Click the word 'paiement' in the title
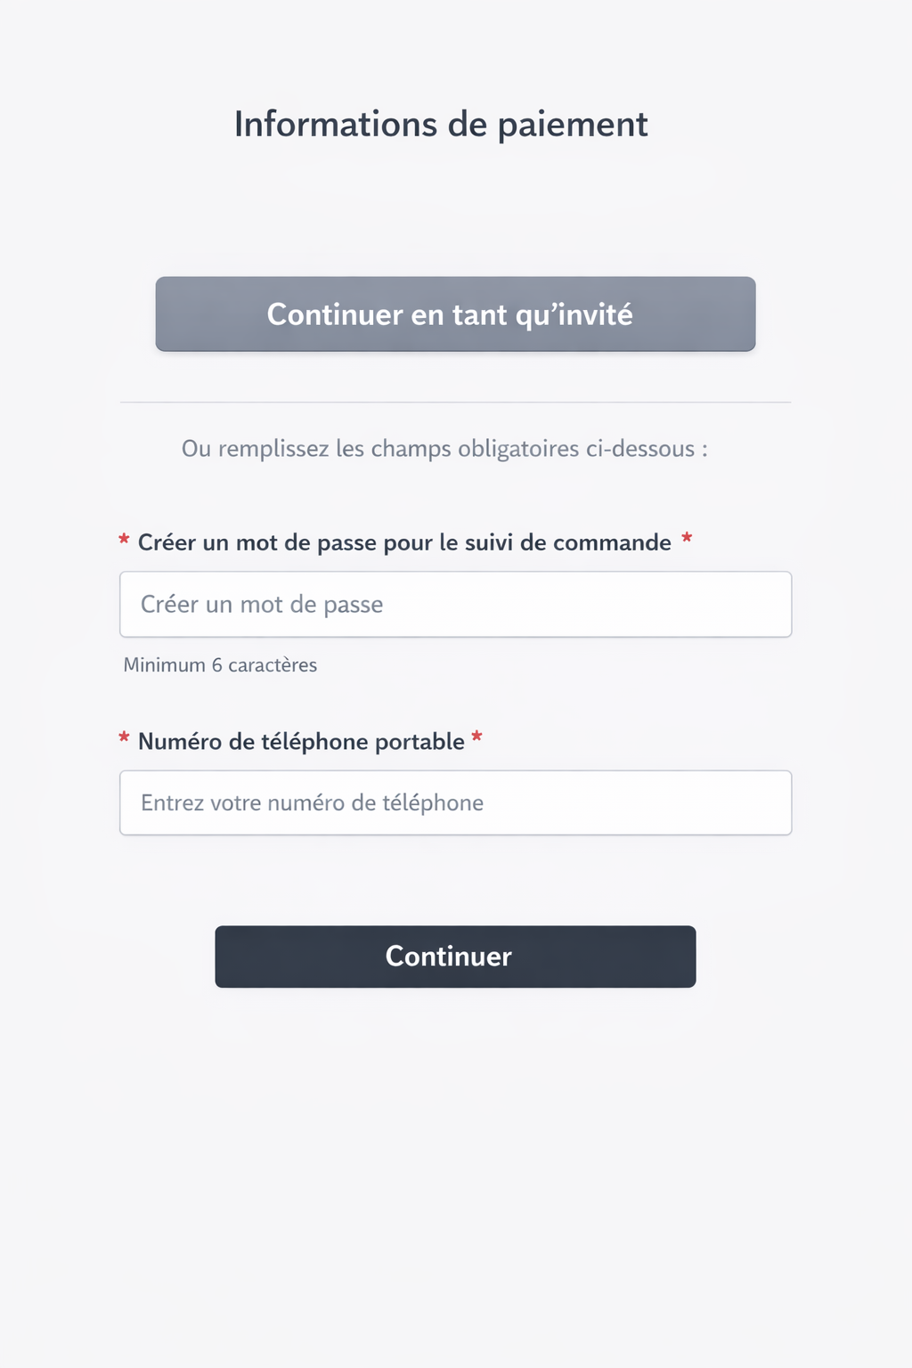 pyautogui.click(x=572, y=125)
